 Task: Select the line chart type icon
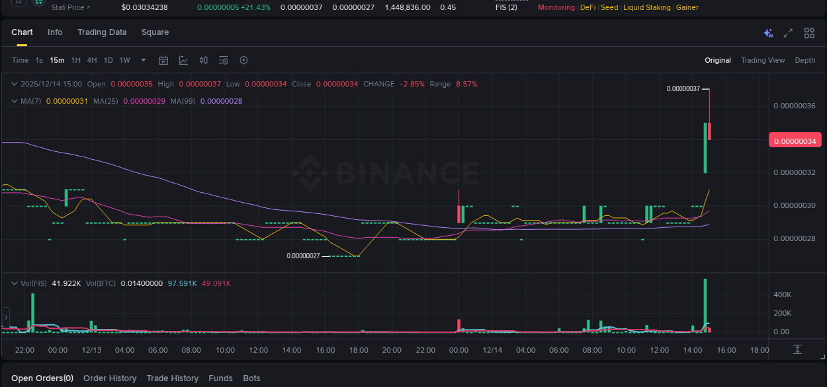183,60
